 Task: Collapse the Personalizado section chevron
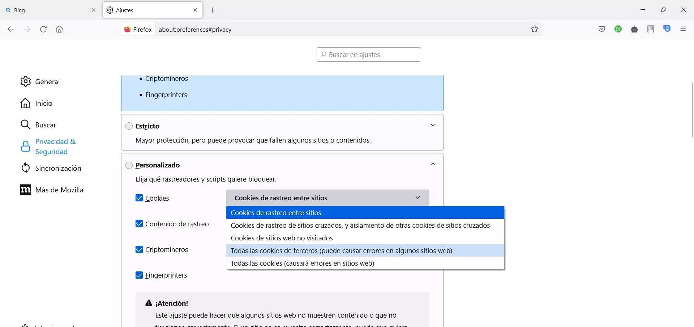coord(433,164)
